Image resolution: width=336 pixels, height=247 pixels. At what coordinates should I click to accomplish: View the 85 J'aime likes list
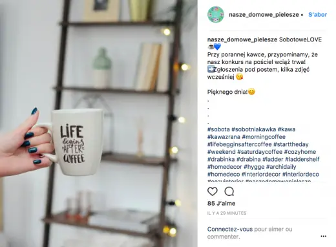click(221, 203)
